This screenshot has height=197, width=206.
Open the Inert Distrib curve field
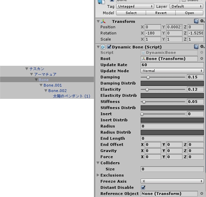click(172, 120)
